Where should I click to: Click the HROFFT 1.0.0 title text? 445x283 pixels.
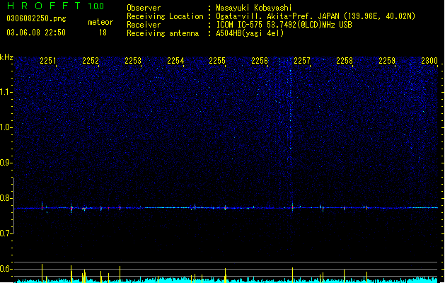[x=55, y=6]
